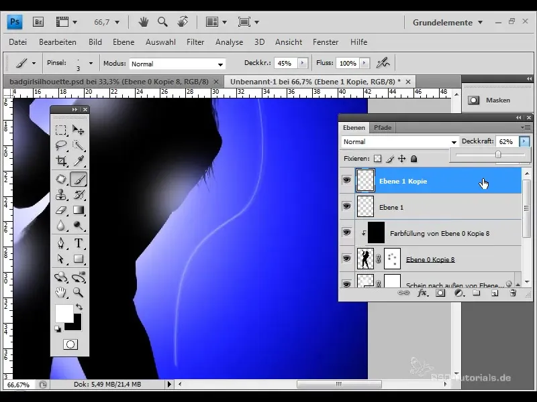Viewport: 537px width, 402px height.
Task: Toggle lock transparent pixels
Action: point(377,159)
